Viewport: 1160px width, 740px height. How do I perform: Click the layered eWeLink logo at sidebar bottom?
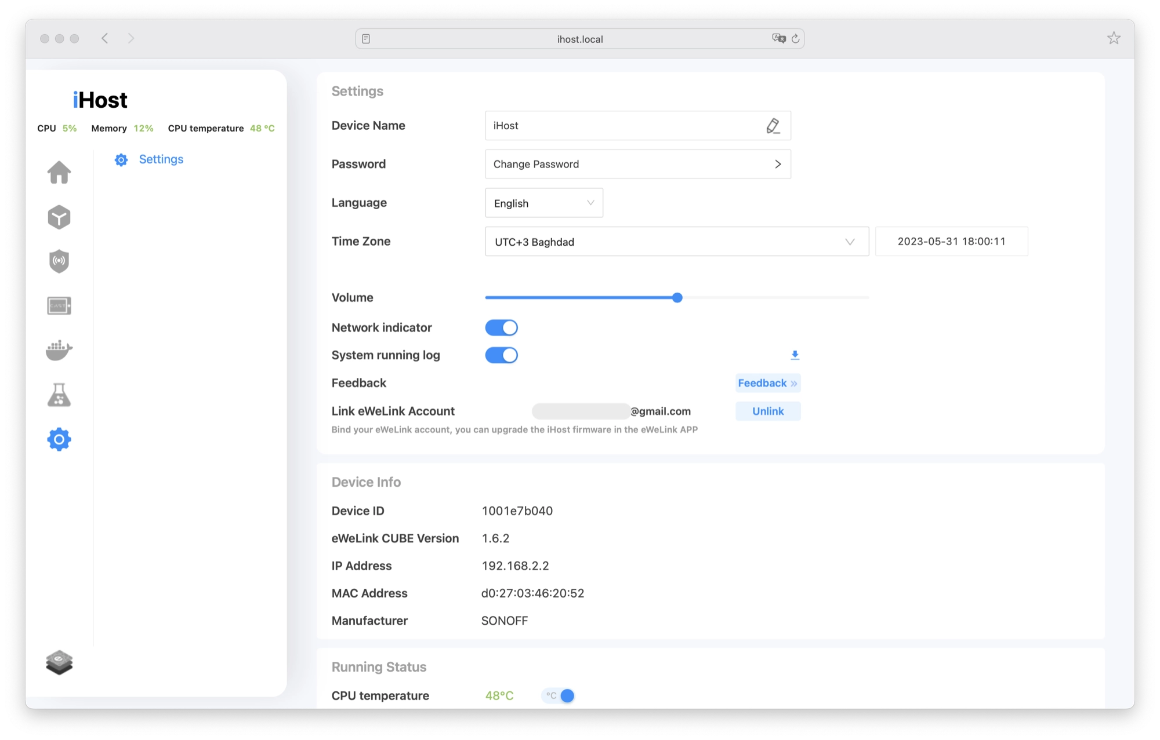59,663
